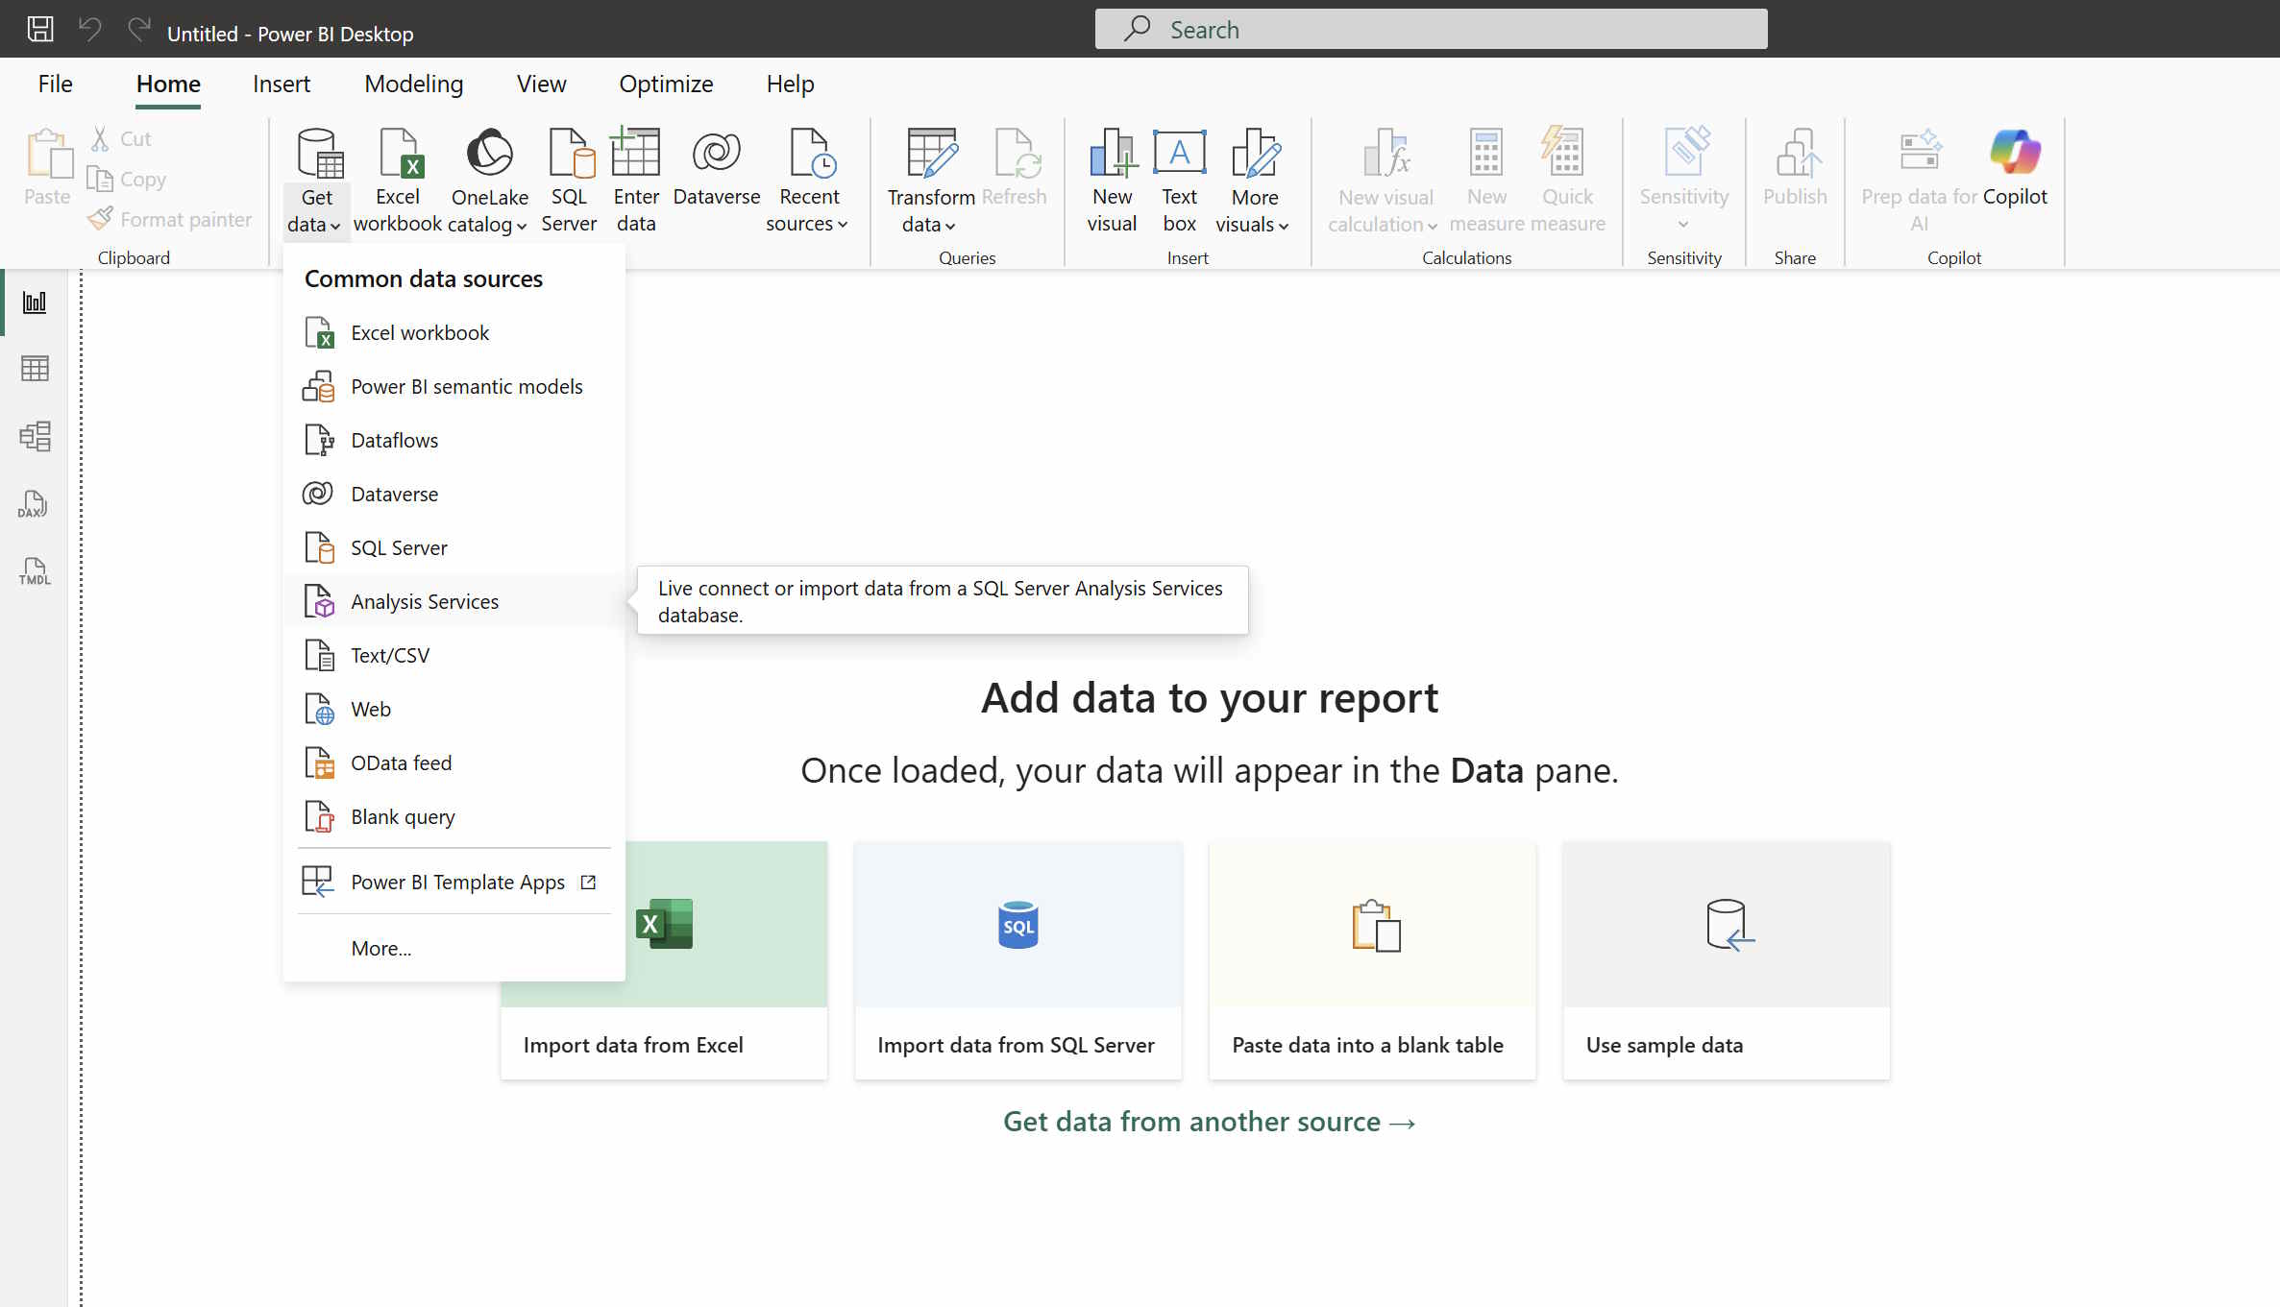Select Blank query menu item
Image resolution: width=2280 pixels, height=1307 pixels.
point(454,817)
